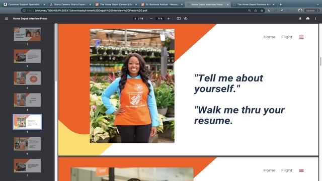Switch to Starry Careers tab
322x181 pixels.
coord(70,5)
